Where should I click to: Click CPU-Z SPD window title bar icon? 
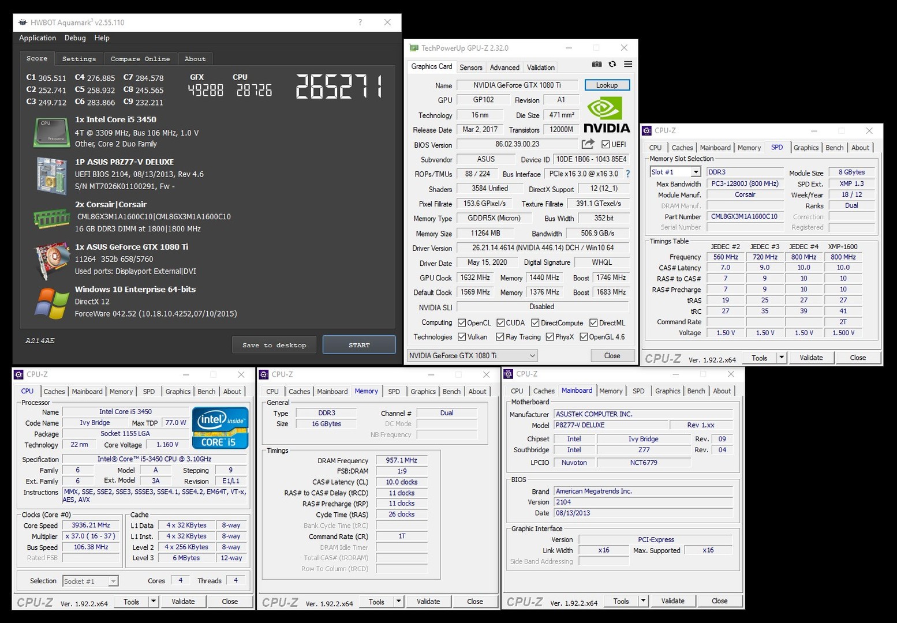pos(647,130)
